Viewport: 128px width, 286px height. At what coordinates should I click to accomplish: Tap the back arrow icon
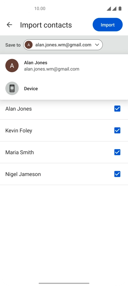(x=9, y=25)
